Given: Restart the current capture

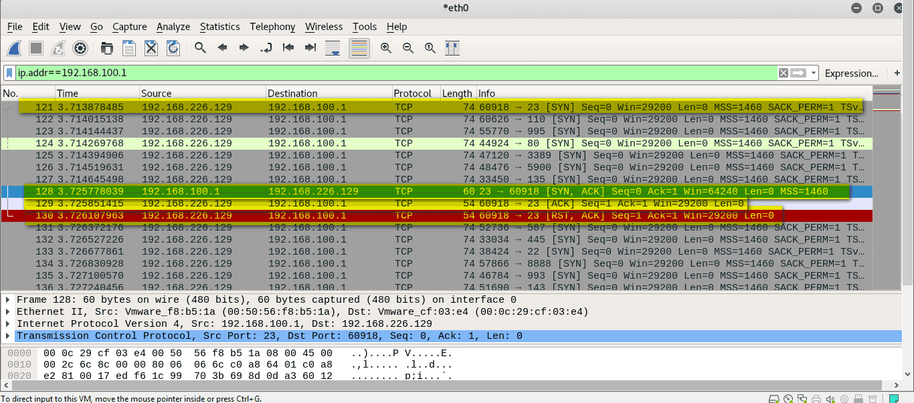Looking at the screenshot, I should pyautogui.click(x=57, y=47).
